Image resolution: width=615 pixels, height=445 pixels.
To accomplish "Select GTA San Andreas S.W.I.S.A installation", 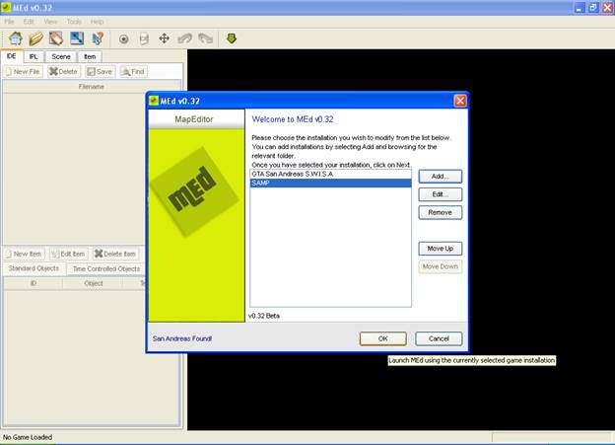I will (330, 174).
